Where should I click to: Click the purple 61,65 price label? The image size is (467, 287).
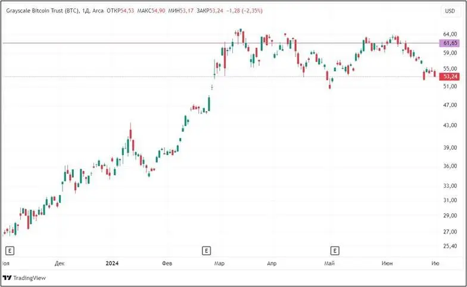pyautogui.click(x=450, y=43)
